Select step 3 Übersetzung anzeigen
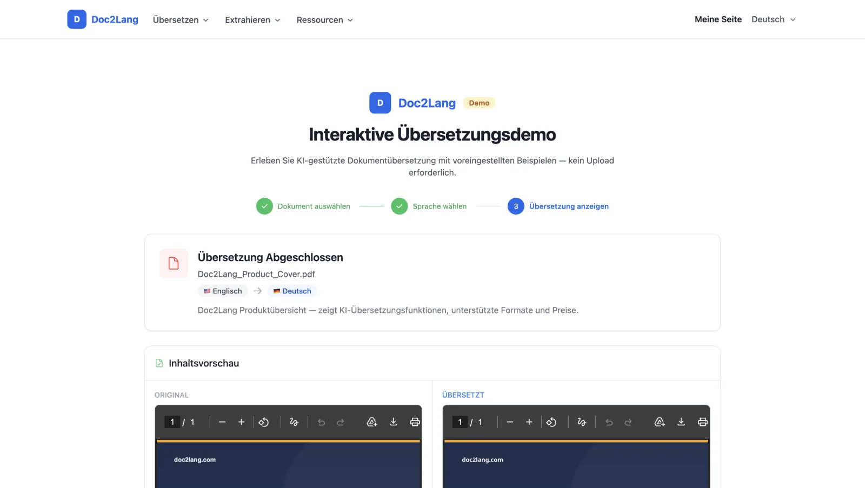The width and height of the screenshot is (865, 488). 558,206
